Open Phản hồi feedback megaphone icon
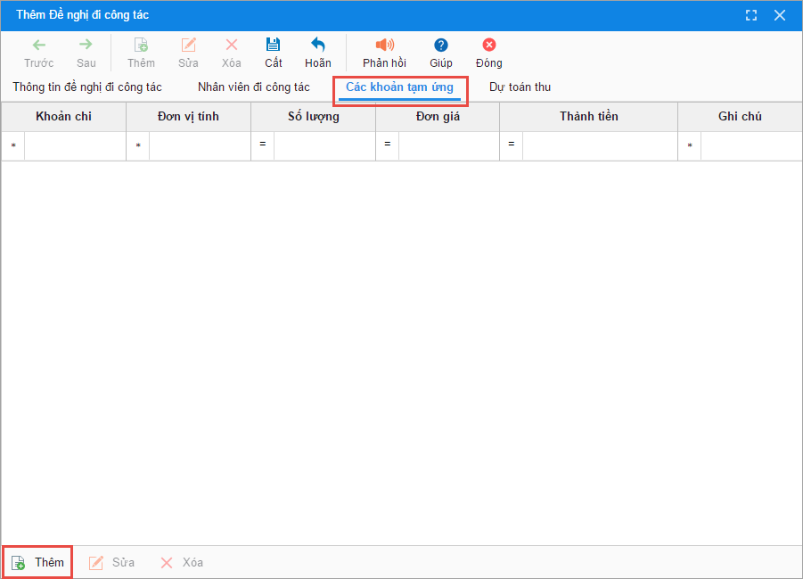 point(384,45)
